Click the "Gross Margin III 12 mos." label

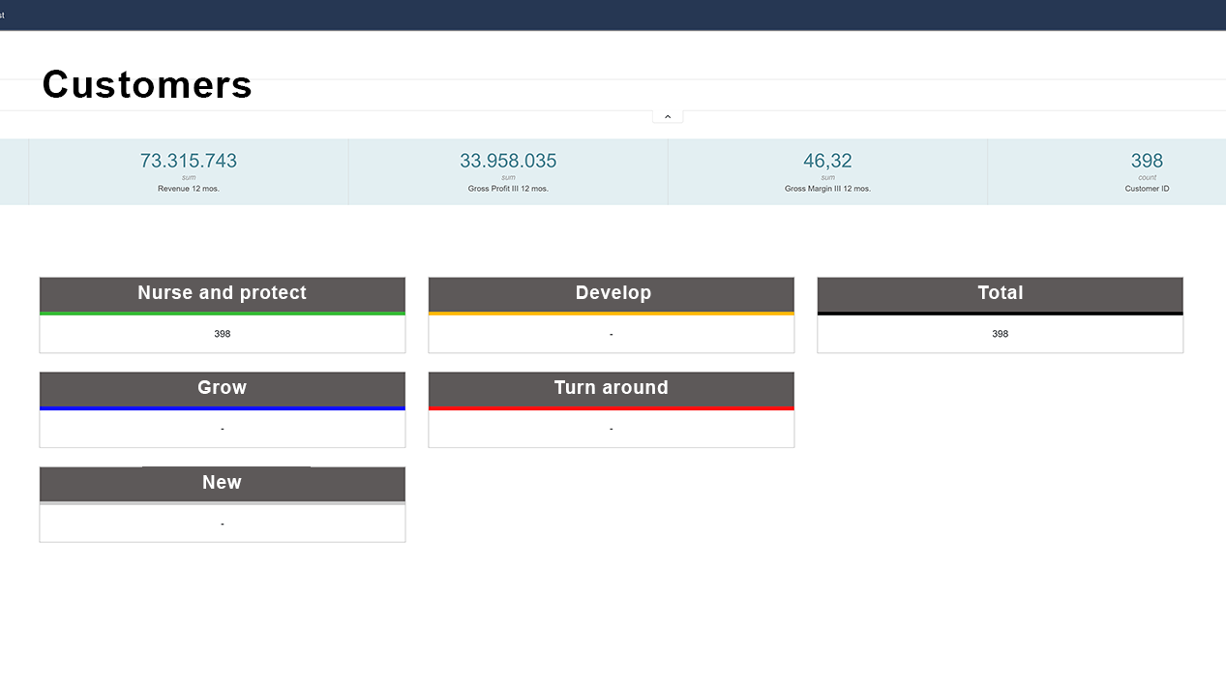point(827,189)
